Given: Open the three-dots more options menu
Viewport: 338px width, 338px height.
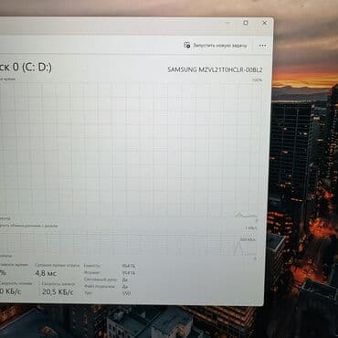Looking at the screenshot, I should (262, 46).
